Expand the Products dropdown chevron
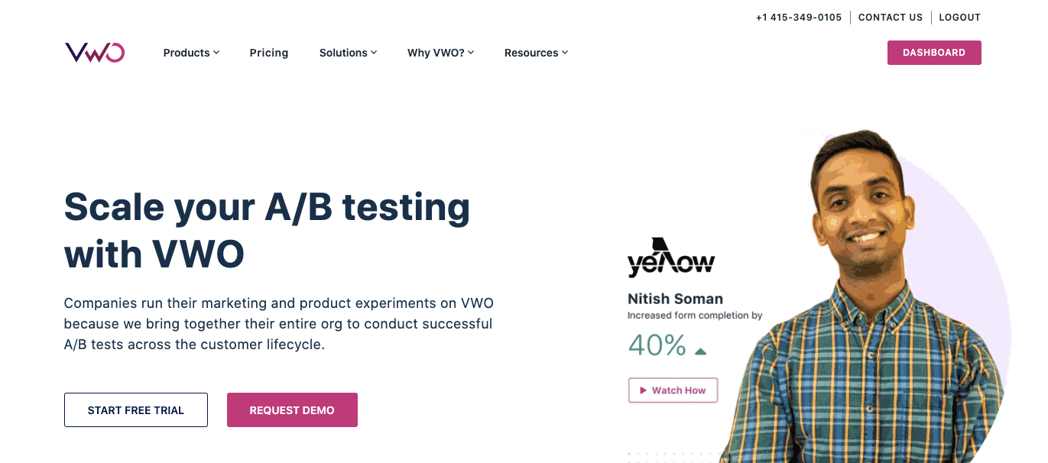 pyautogui.click(x=216, y=53)
